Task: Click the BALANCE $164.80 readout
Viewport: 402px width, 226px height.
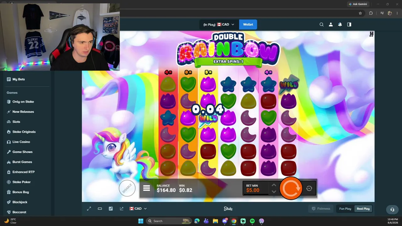Action: coord(166,188)
